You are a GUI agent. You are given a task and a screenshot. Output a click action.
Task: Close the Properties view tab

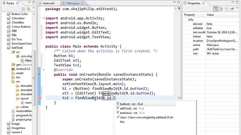click(203, 3)
